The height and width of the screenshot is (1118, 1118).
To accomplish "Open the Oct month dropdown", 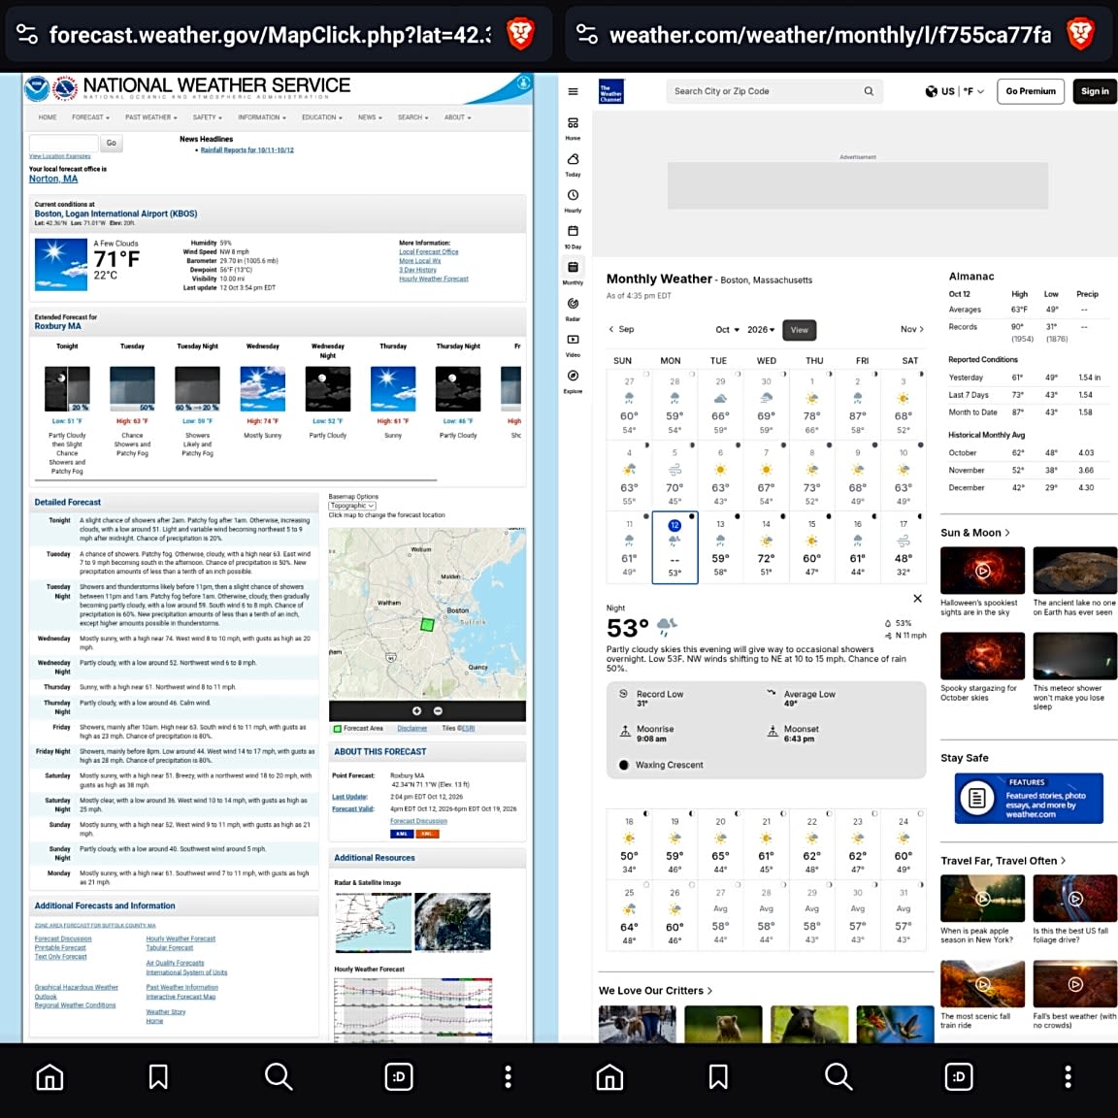I will pos(727,329).
